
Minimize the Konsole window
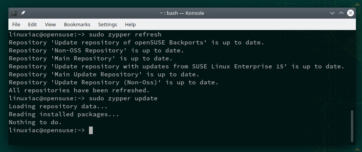tap(332, 13)
